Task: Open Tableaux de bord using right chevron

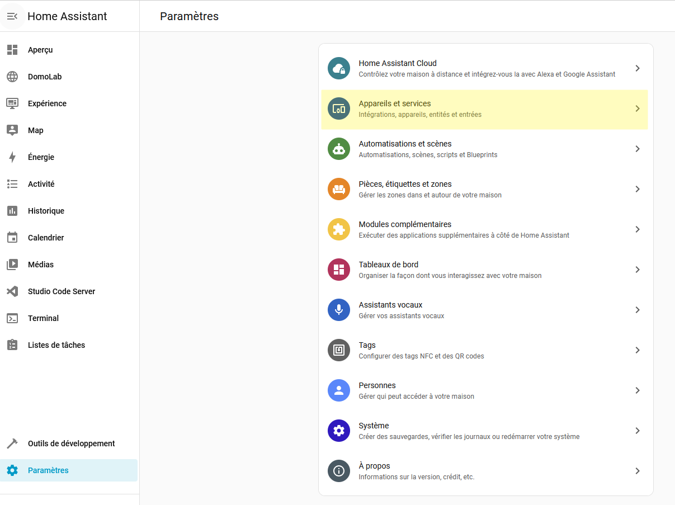Action: pos(638,270)
